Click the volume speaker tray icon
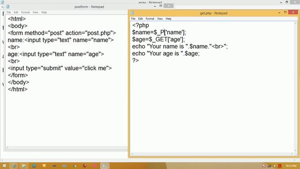Viewport: 300px width, 169px height. 275,166
